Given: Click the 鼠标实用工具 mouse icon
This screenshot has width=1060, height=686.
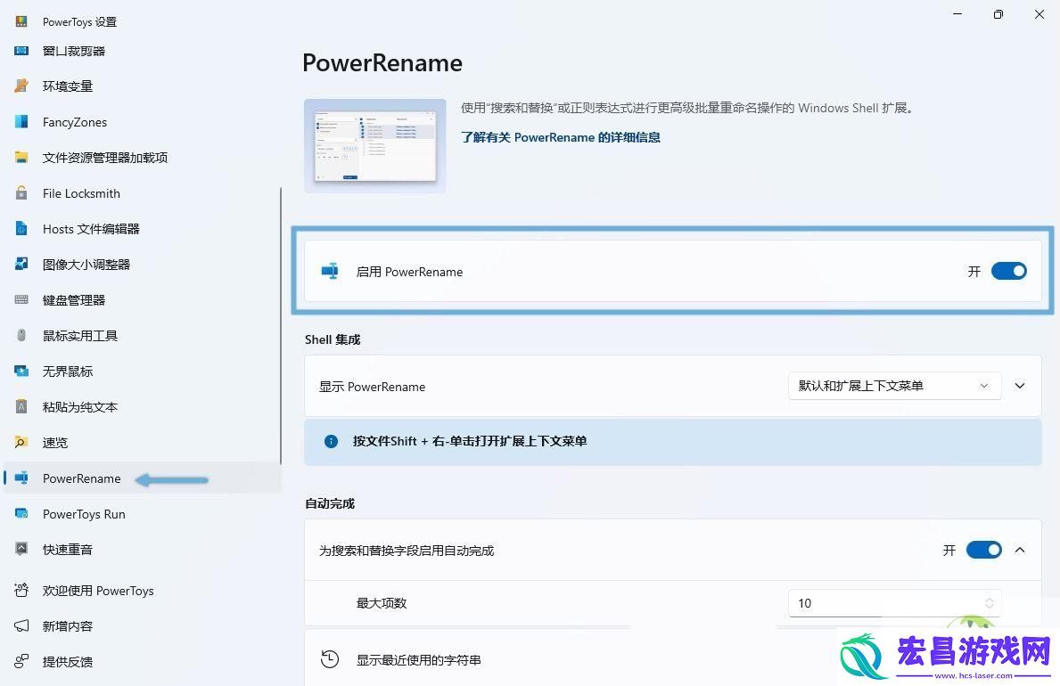Looking at the screenshot, I should (21, 335).
